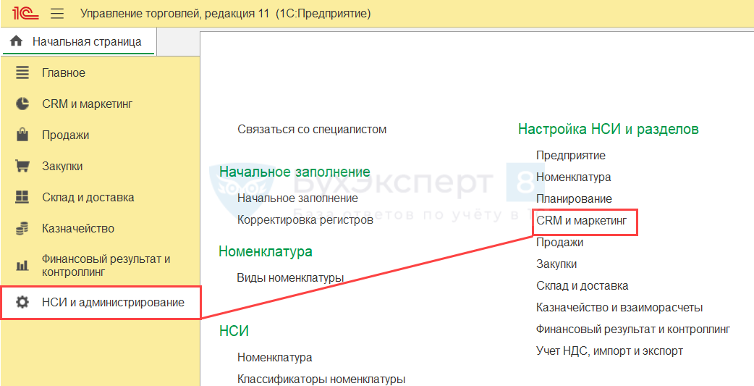Click the Настройка НСИ и разделов heading

[x=609, y=129]
